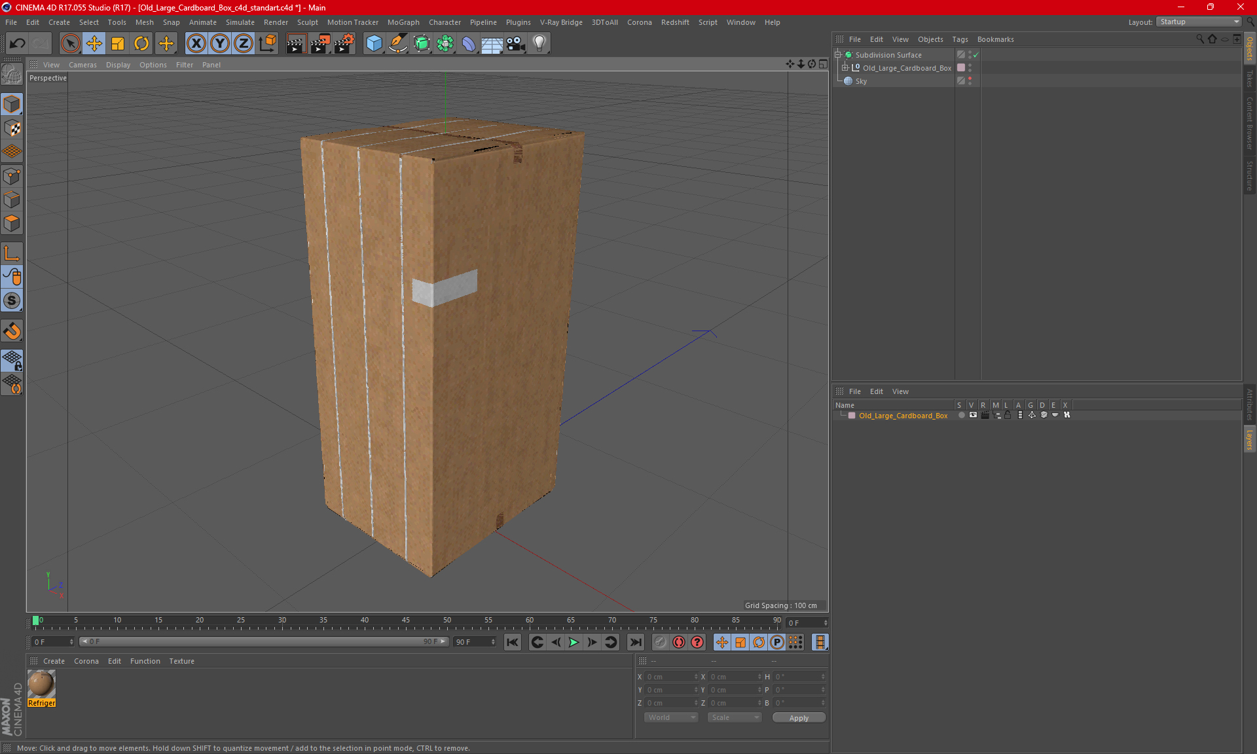Play the animation forward
This screenshot has width=1257, height=754.
coord(574,642)
